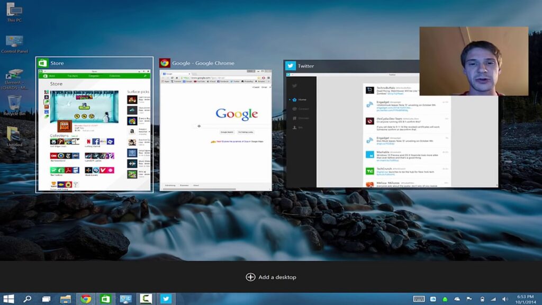Select Home in the Twitter sidebar
The height and width of the screenshot is (305, 542).
point(300,100)
